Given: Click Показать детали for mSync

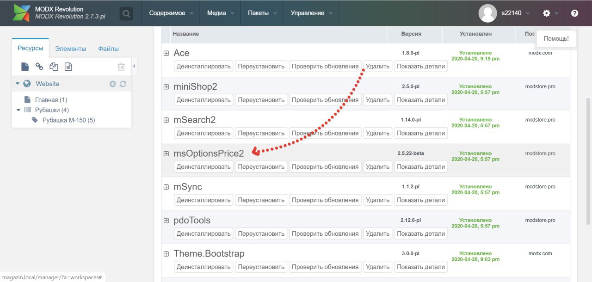Looking at the screenshot, I should [421, 200].
